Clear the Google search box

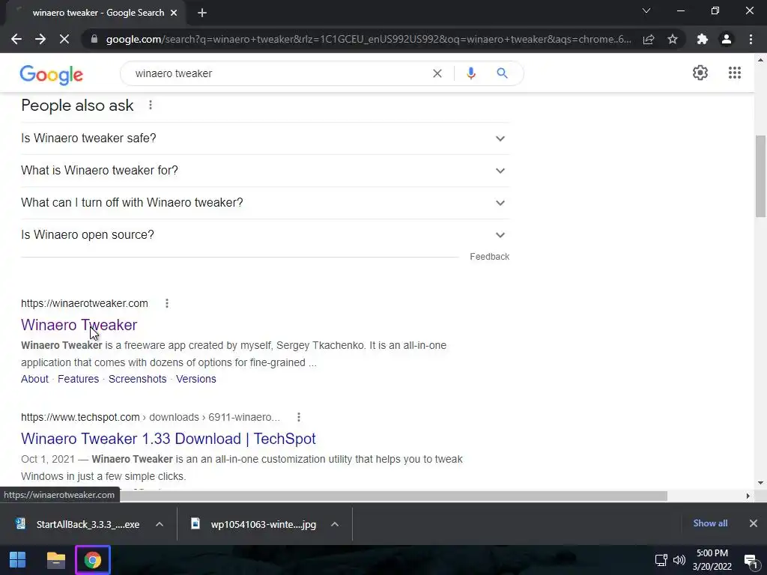coord(437,73)
